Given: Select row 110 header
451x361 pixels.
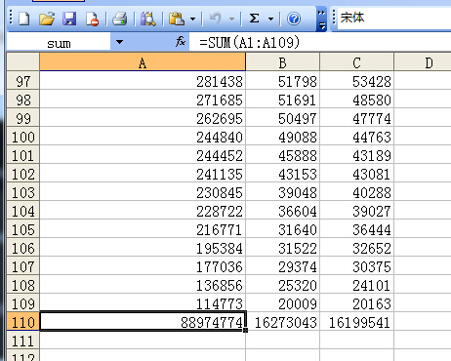Looking at the screenshot, I should [x=23, y=322].
